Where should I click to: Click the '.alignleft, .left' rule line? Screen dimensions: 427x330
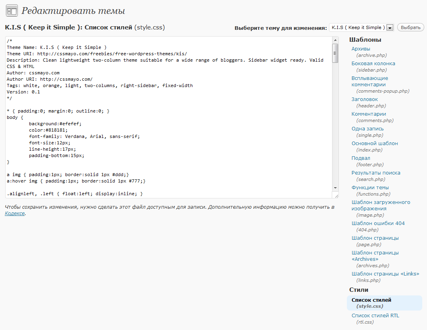75,194
